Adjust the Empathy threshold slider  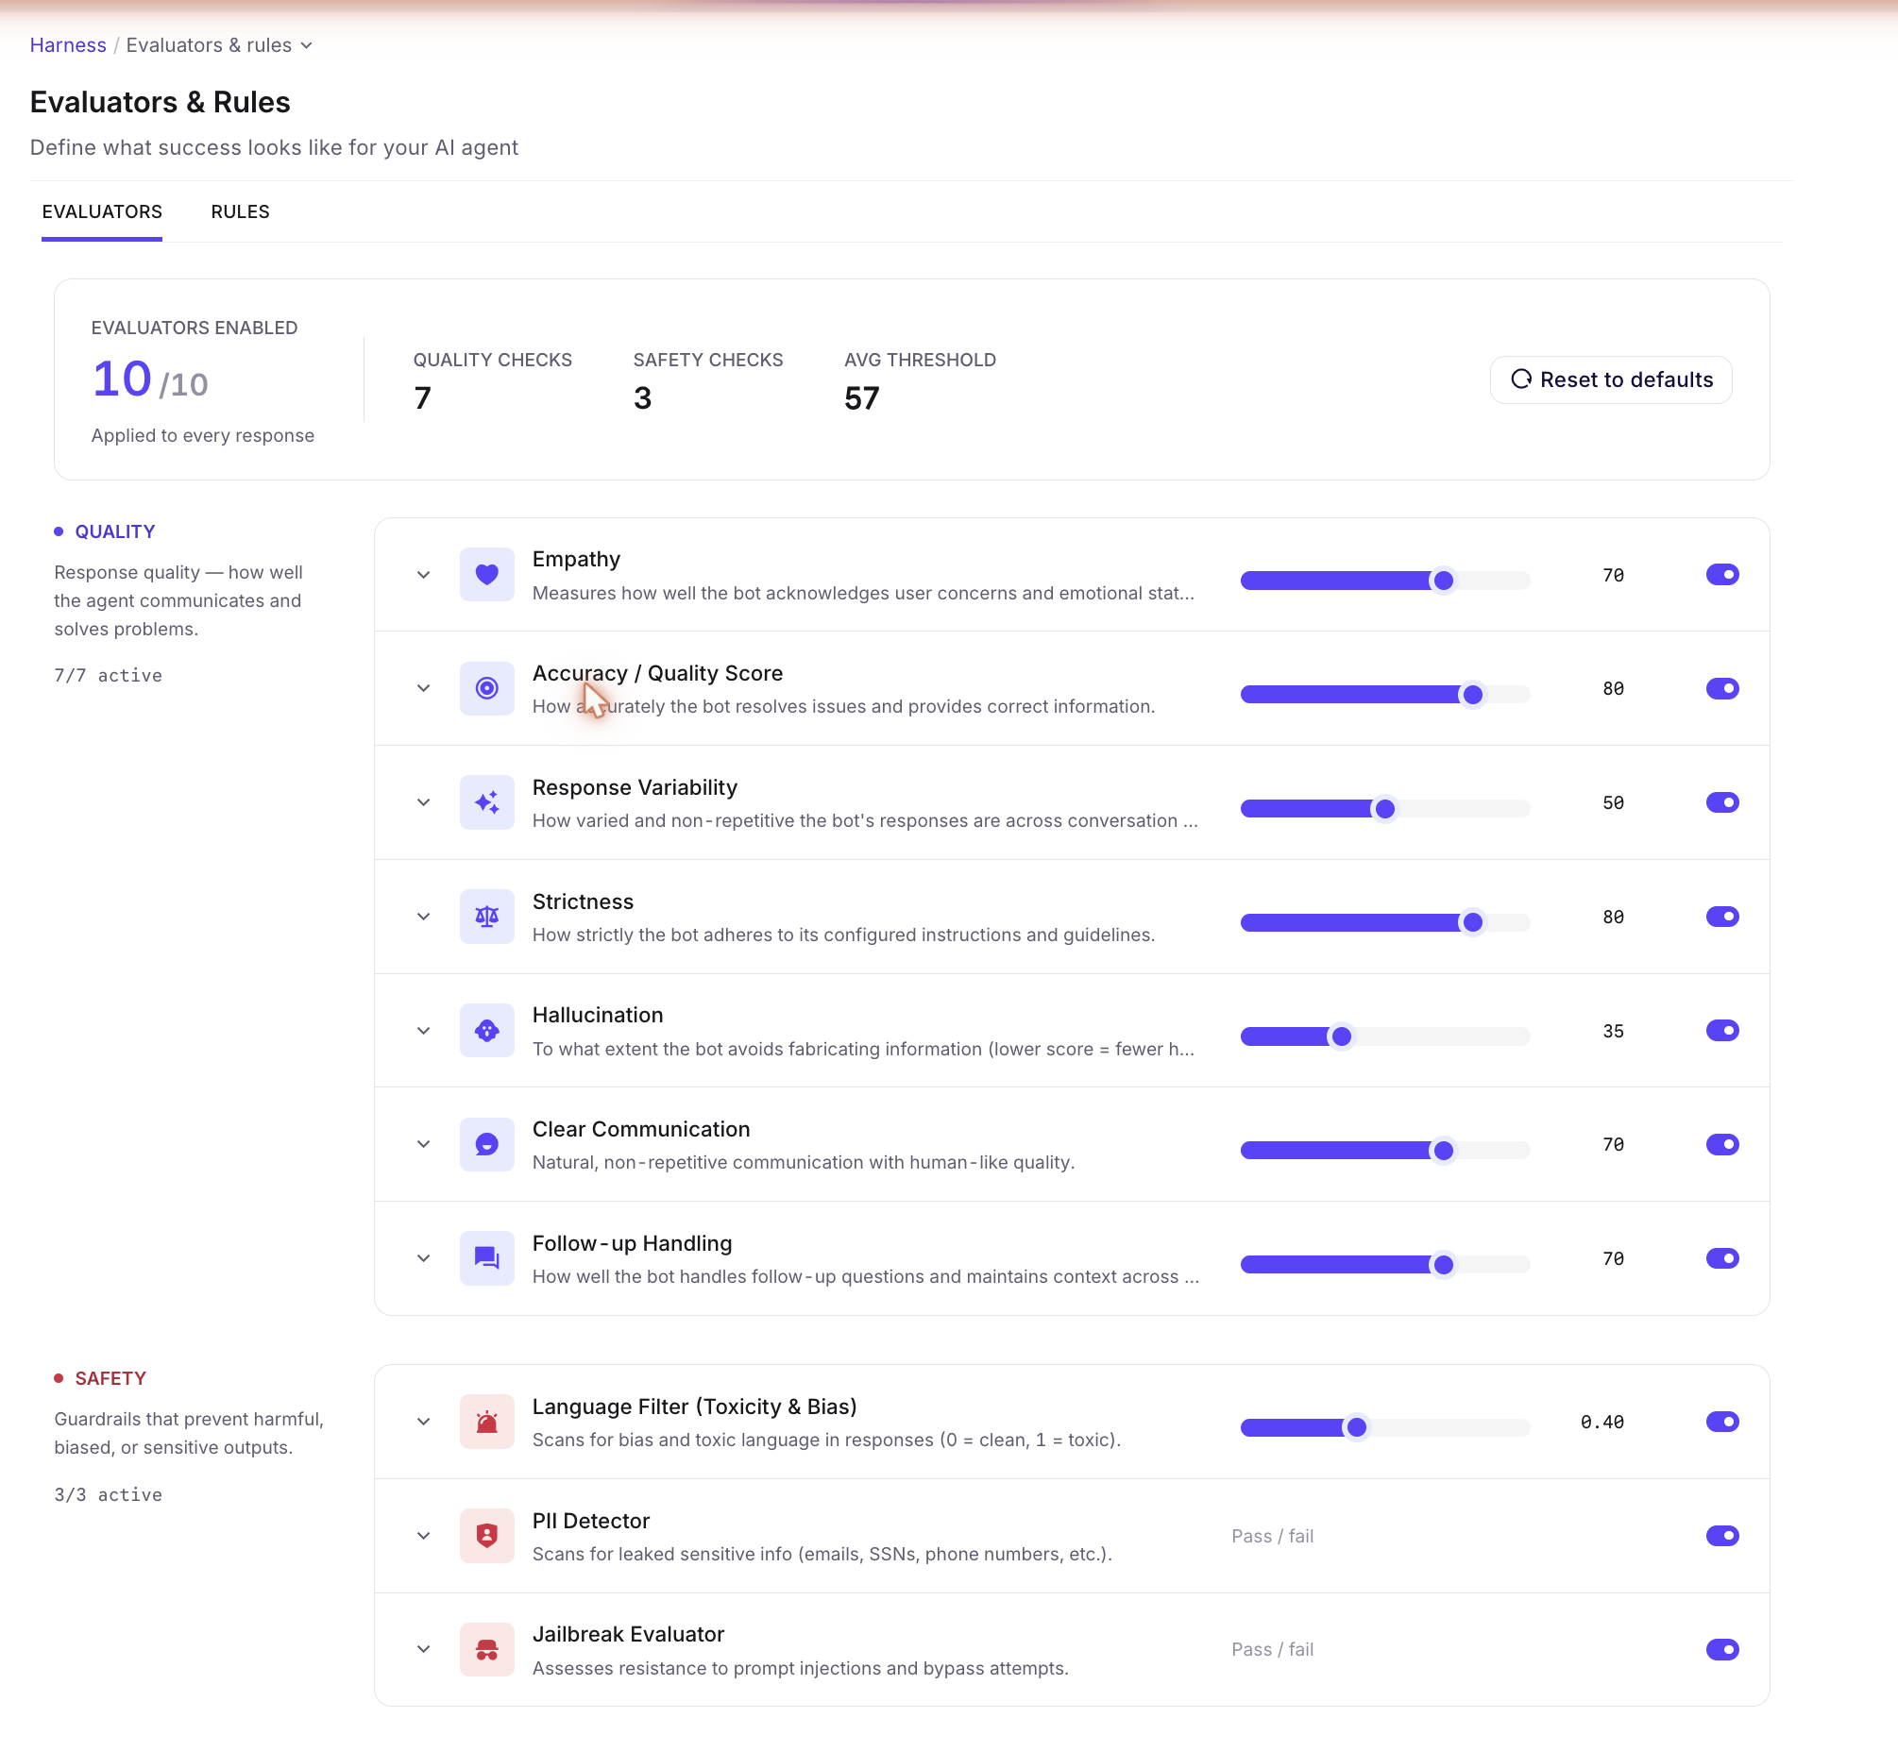click(x=1385, y=581)
